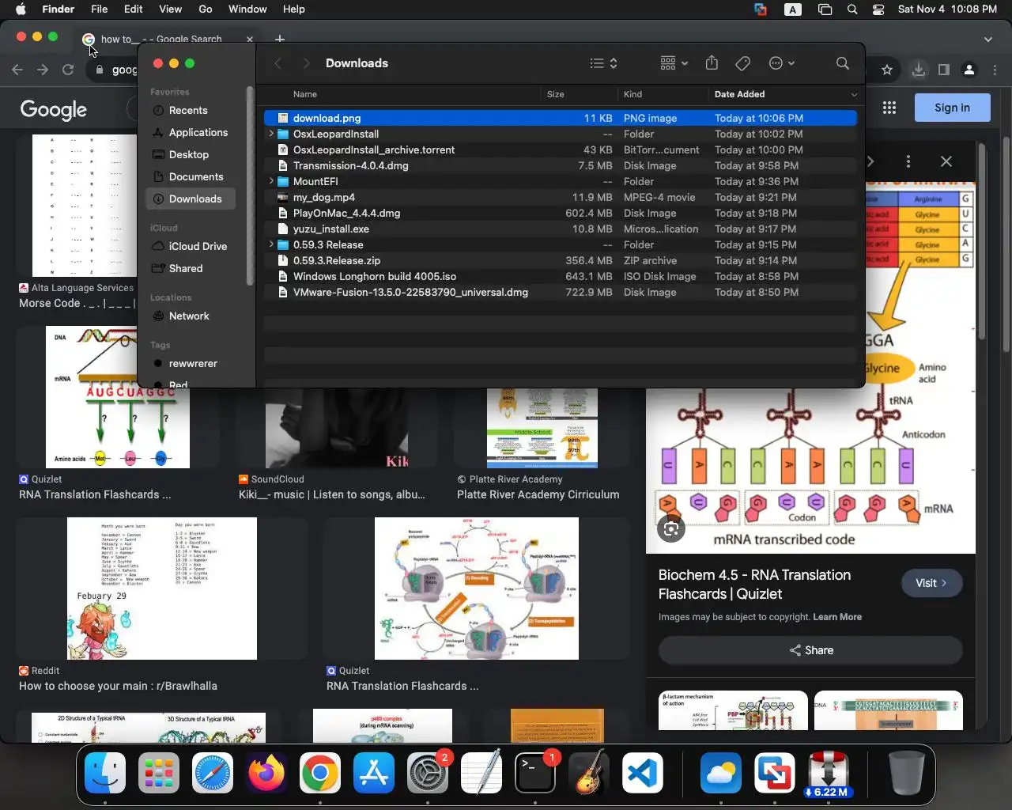Bookmark this page with the star icon

coord(887,70)
